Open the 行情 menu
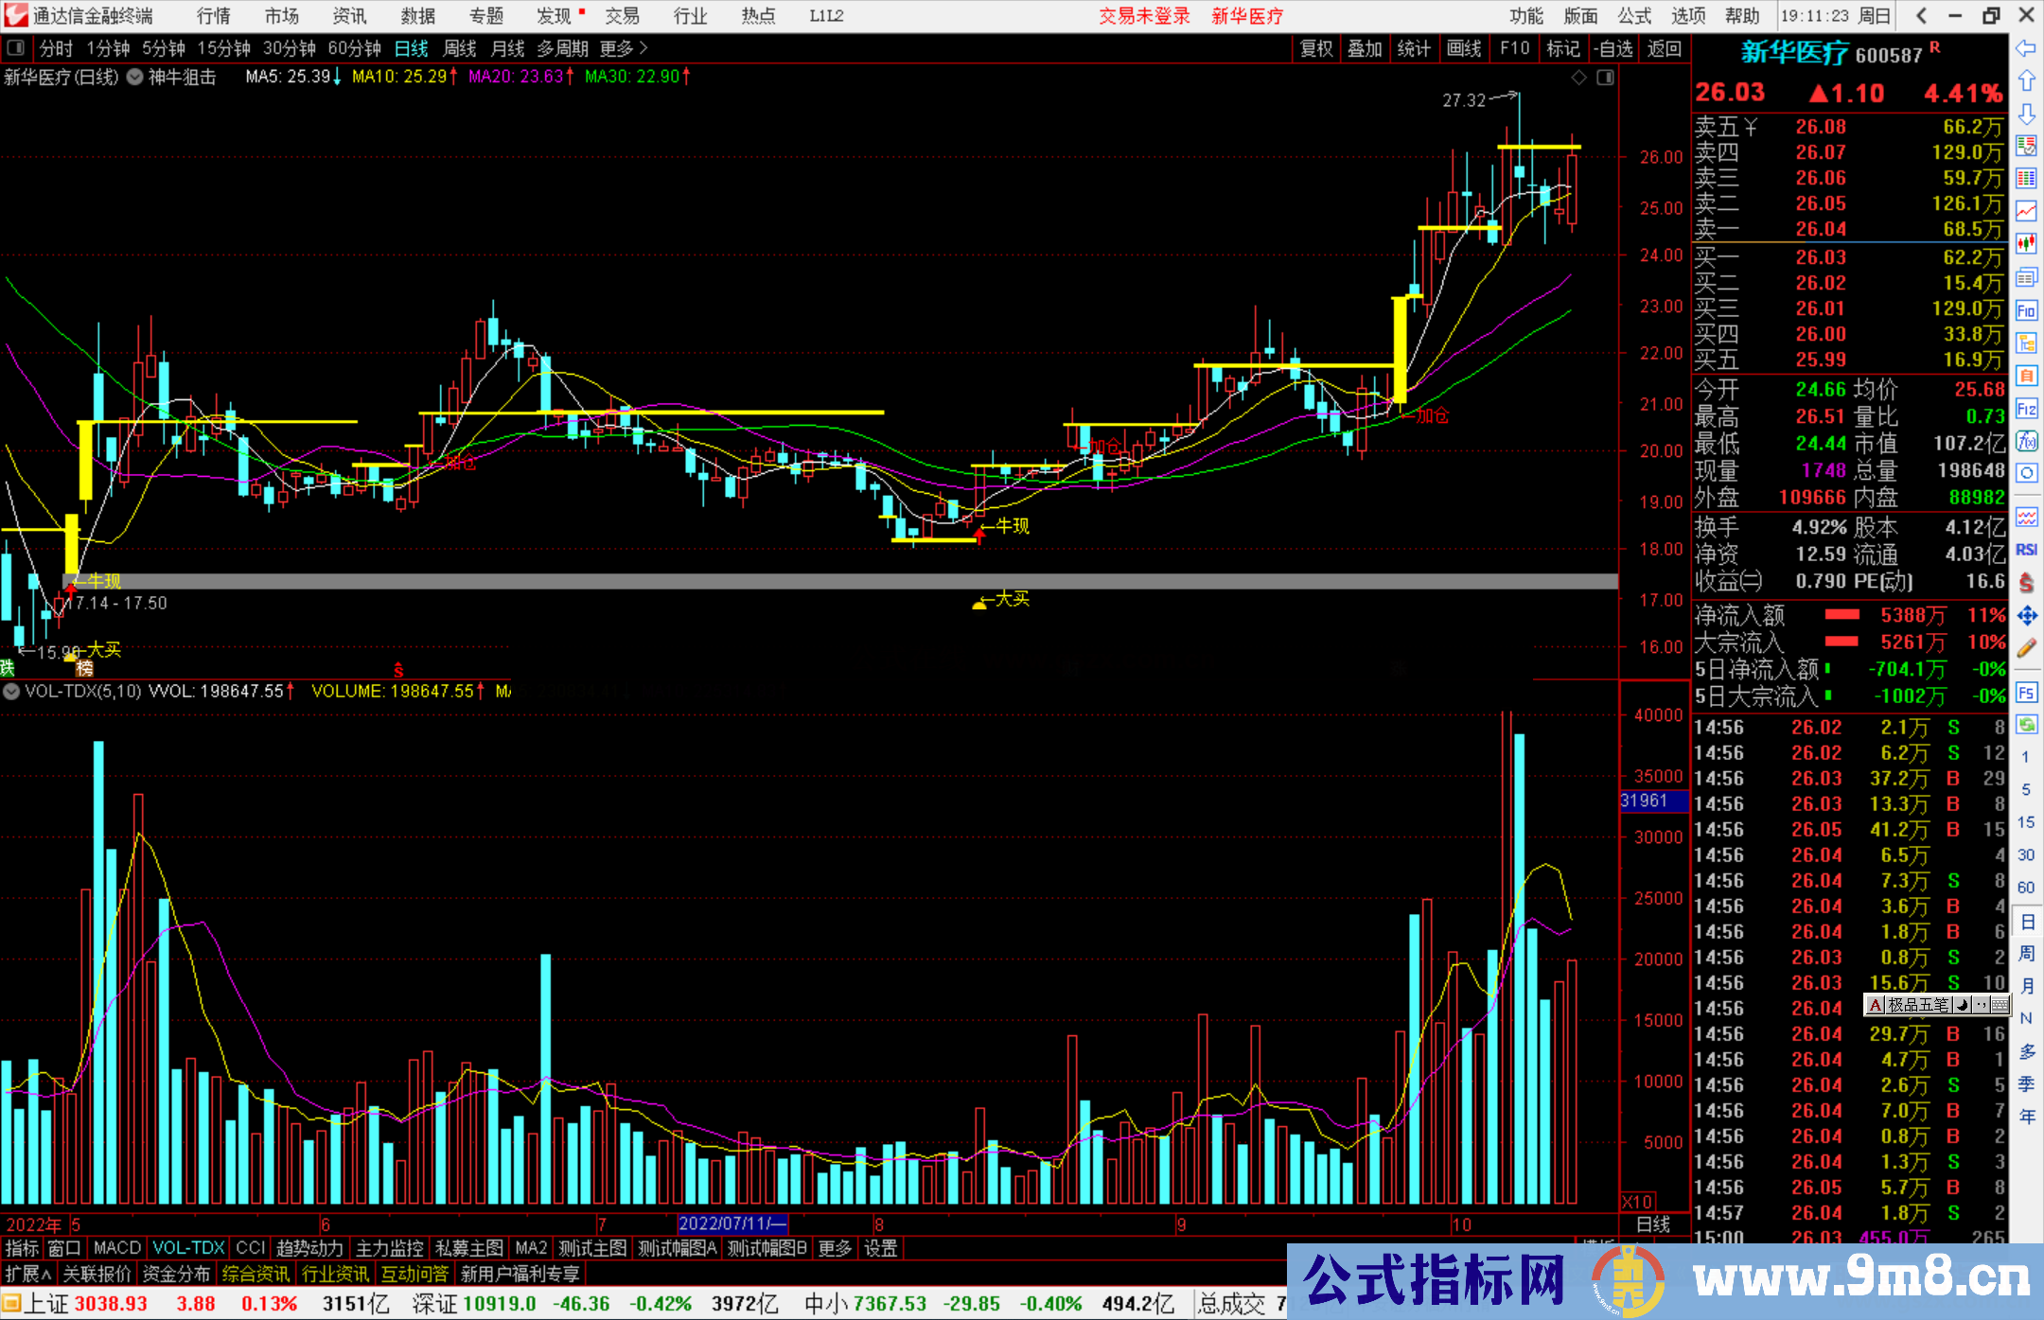2044x1320 pixels. pyautogui.click(x=214, y=16)
